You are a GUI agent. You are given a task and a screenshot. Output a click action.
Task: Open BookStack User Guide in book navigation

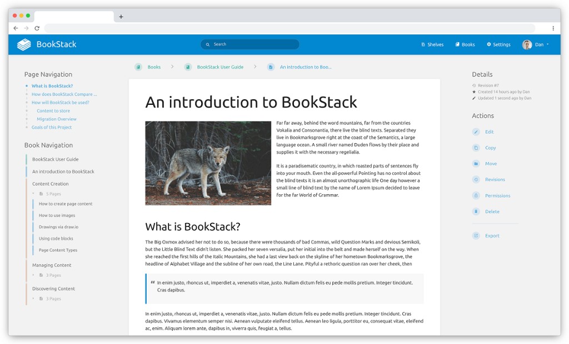[x=55, y=159]
